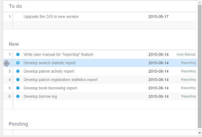
Task: Click scrollbar down arrow
Action: click(200, 133)
